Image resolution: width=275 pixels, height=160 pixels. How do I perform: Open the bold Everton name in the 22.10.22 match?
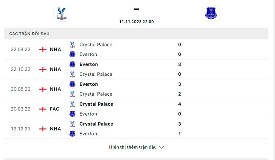tap(89, 64)
